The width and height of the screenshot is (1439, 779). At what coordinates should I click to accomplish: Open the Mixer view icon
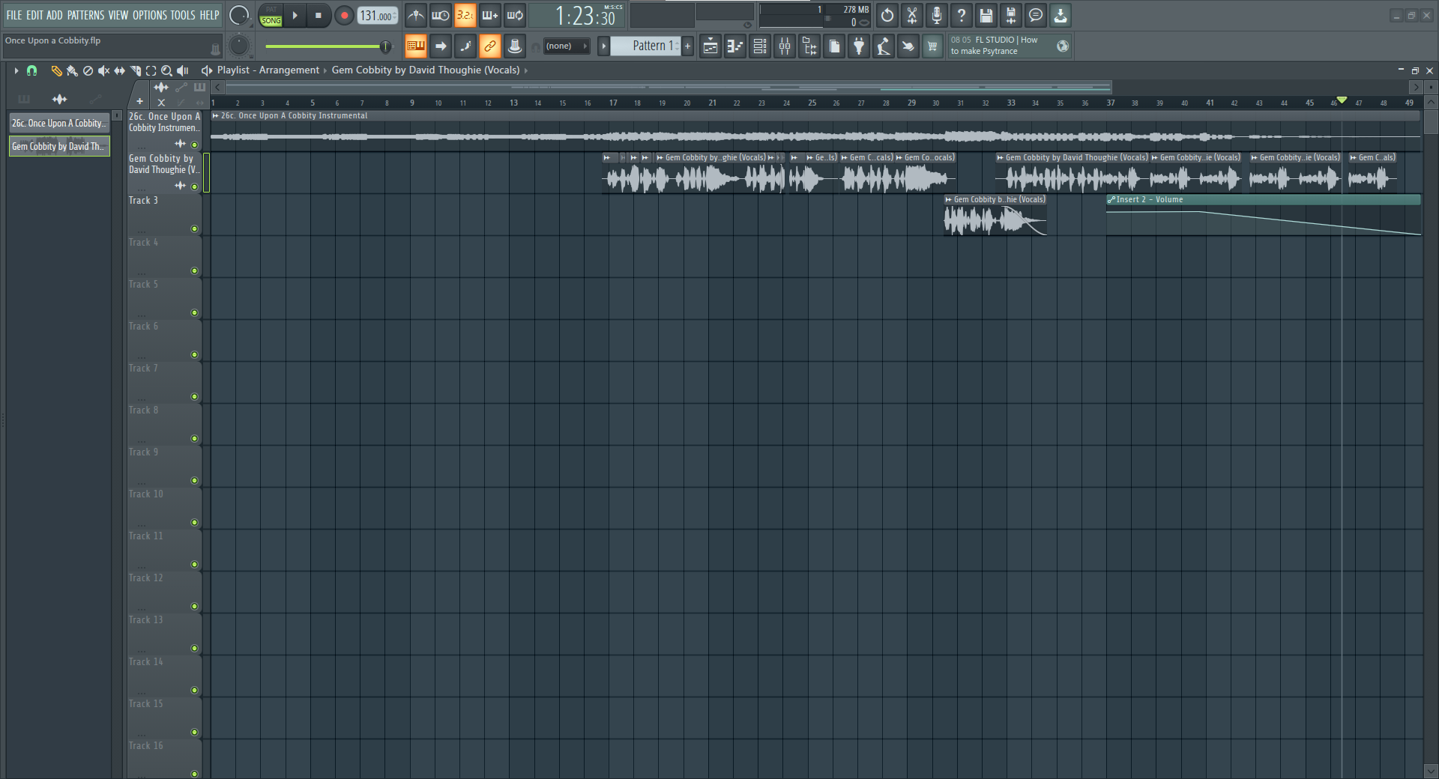pos(785,46)
